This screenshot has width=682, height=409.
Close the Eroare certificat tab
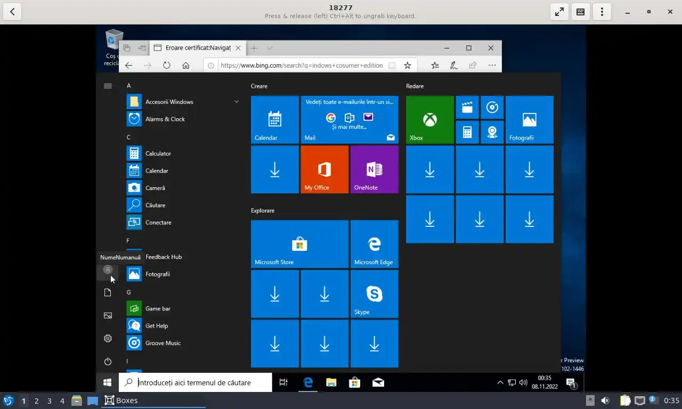pos(238,48)
